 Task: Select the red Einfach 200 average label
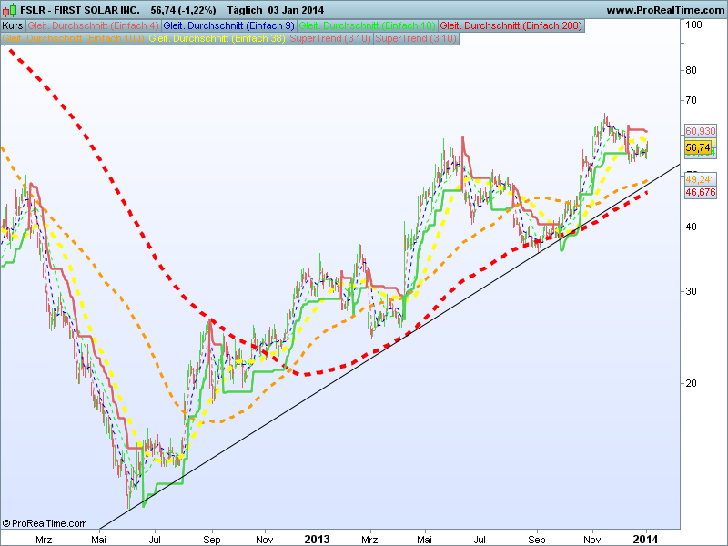[511, 26]
